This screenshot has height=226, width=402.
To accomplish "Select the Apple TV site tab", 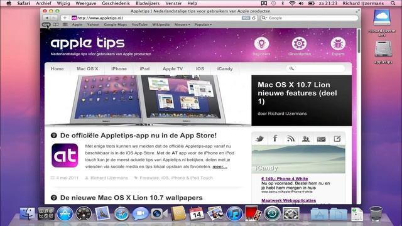I will pos(173,68).
